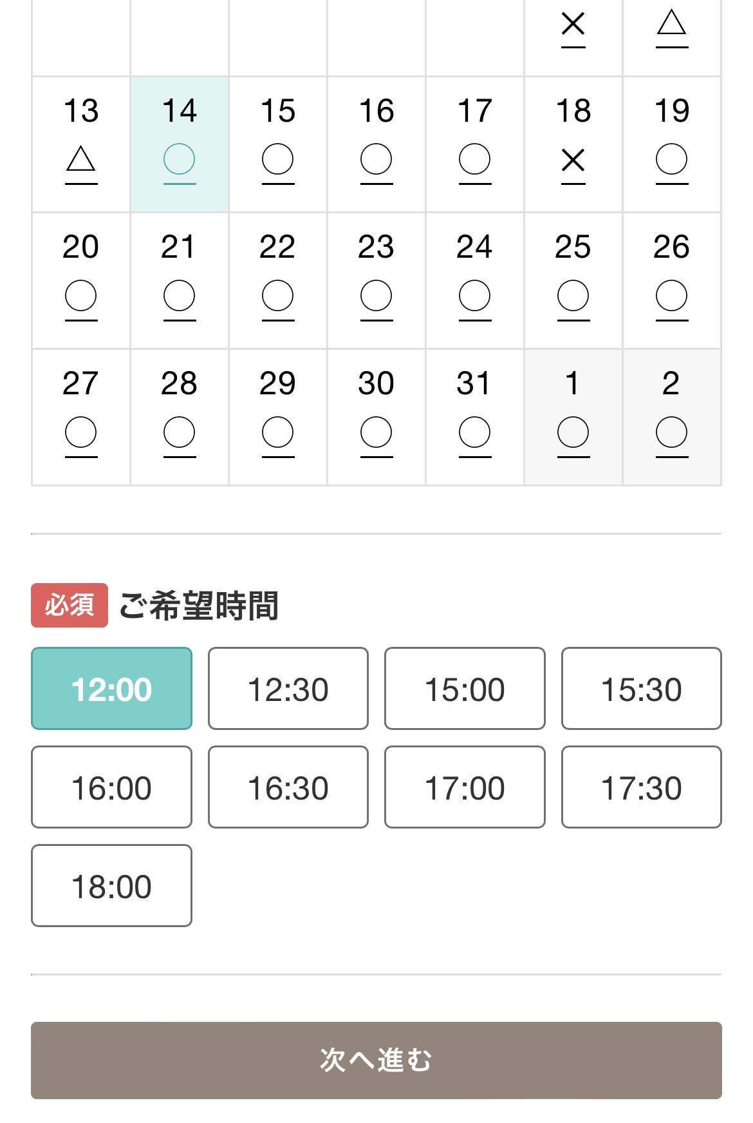753x1123 pixels.
Task: Select the 18:00 time option
Action: pyautogui.click(x=111, y=886)
